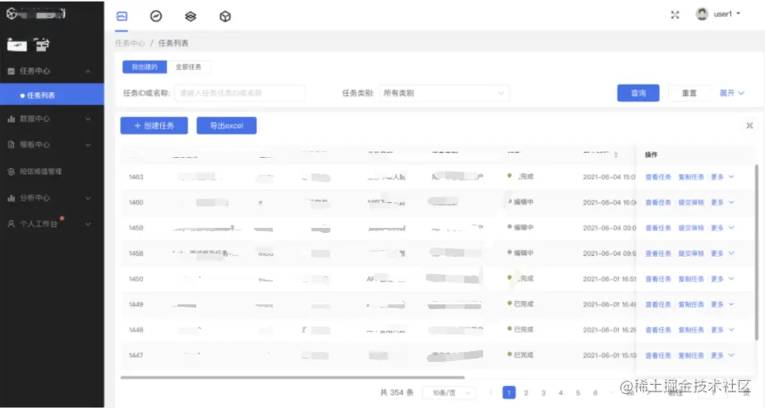
Task: Click 任务中心 in the breadcrumb
Action: (x=130, y=43)
